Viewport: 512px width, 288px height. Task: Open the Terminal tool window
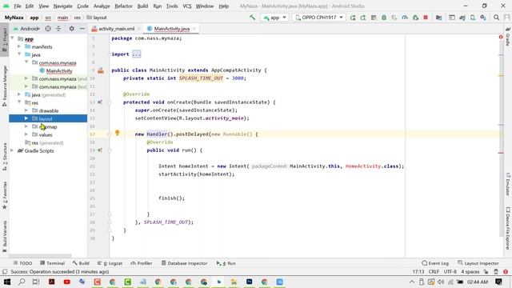point(52,263)
